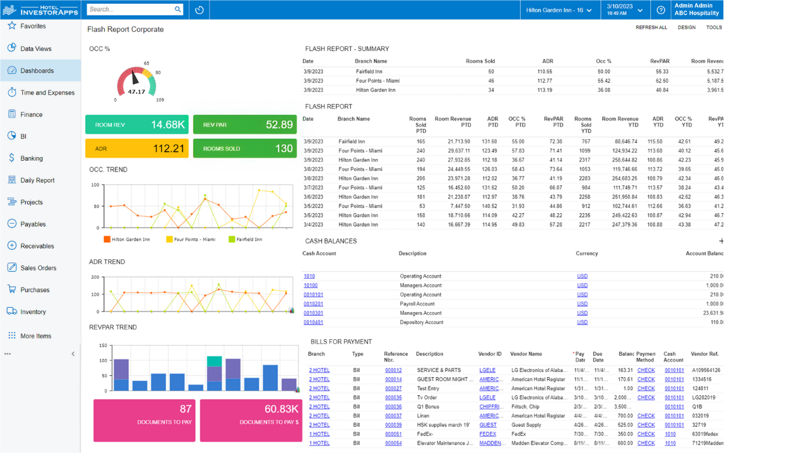This screenshot has width=808, height=454.
Task: Open the 3/10/2023 business date dropdown
Action: (x=625, y=9)
